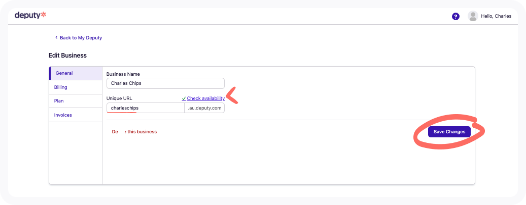This screenshot has width=526, height=205.
Task: Switch to the Billing tab
Action: 76,87
